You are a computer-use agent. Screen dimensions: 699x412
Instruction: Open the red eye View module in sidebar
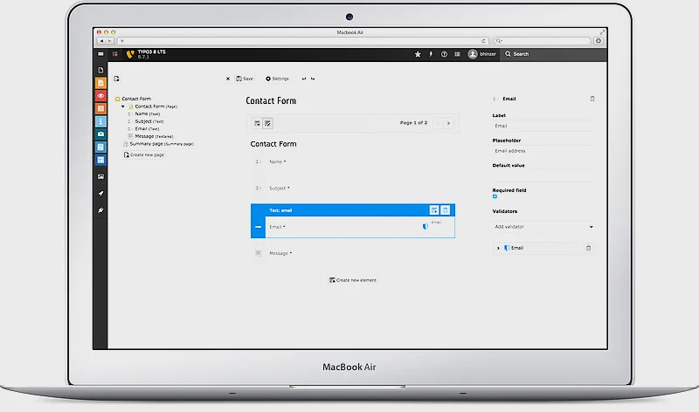click(x=101, y=95)
